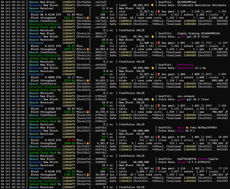Click the link icon after ops 1,026,188

[x=227, y=18]
